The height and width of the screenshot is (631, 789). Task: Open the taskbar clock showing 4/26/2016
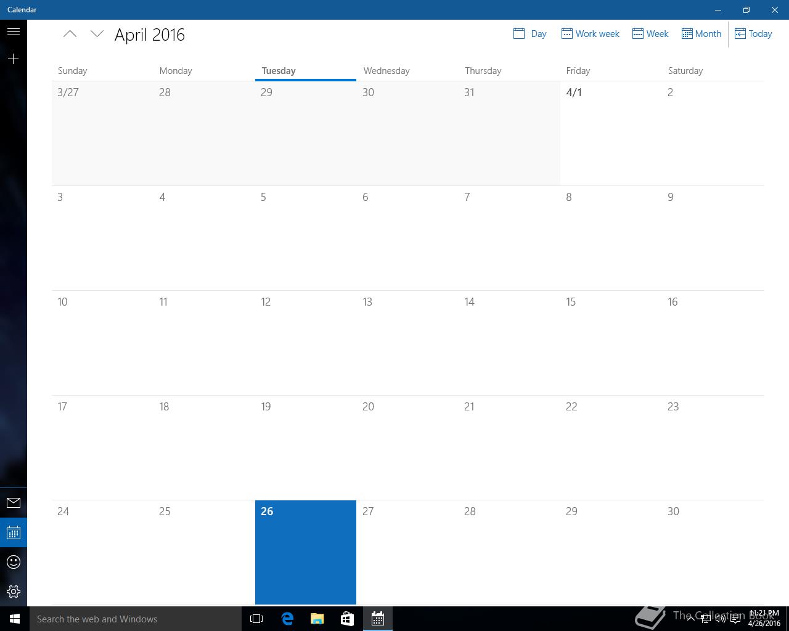pos(764,619)
